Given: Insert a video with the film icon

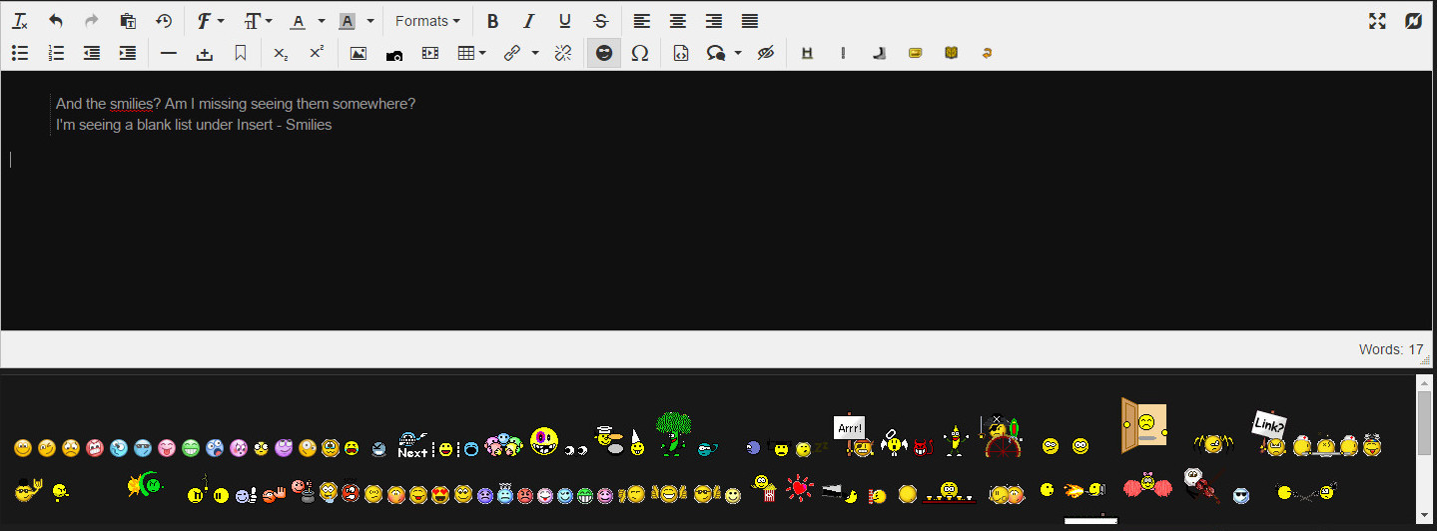Looking at the screenshot, I should [430, 54].
